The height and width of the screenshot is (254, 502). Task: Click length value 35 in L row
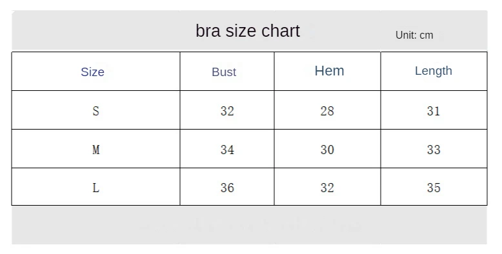click(x=434, y=188)
